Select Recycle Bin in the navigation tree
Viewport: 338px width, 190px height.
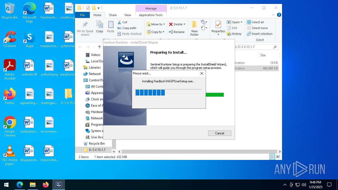click(x=94, y=144)
